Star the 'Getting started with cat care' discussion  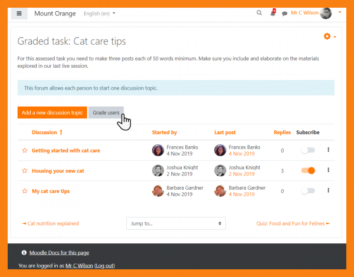click(25, 151)
